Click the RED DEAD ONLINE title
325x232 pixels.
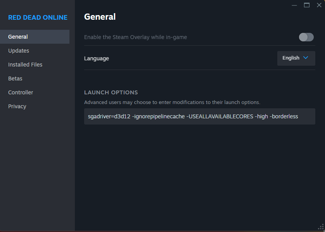click(x=38, y=17)
